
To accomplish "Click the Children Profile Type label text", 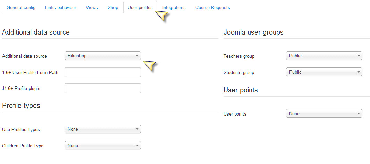I will [x=23, y=146].
